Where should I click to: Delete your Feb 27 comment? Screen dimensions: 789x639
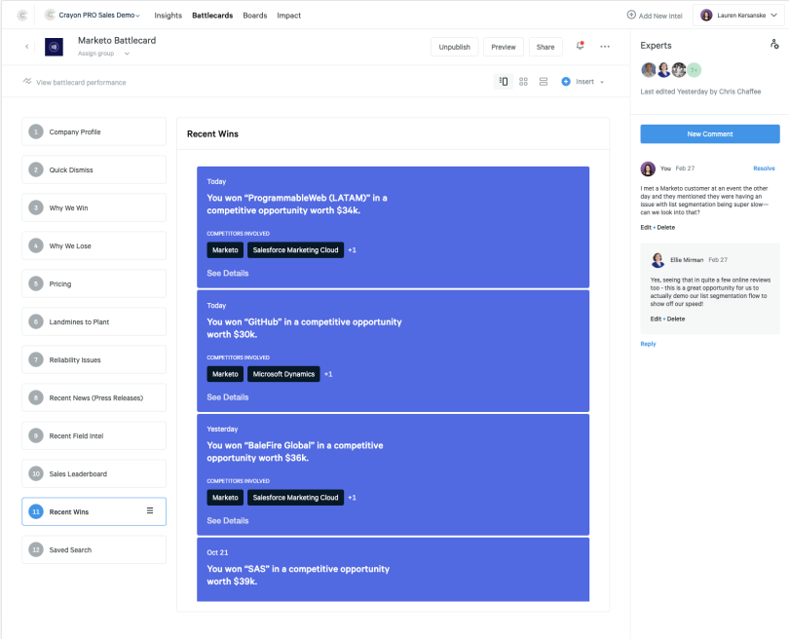pyautogui.click(x=665, y=227)
